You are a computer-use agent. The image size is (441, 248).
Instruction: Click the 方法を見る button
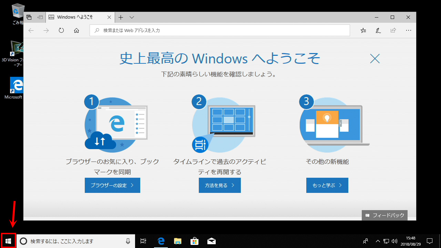[x=220, y=185]
